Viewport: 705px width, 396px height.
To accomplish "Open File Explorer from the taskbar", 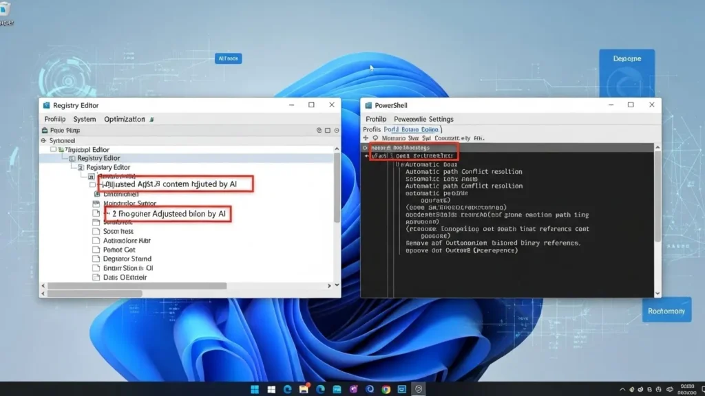I will pyautogui.click(x=305, y=388).
